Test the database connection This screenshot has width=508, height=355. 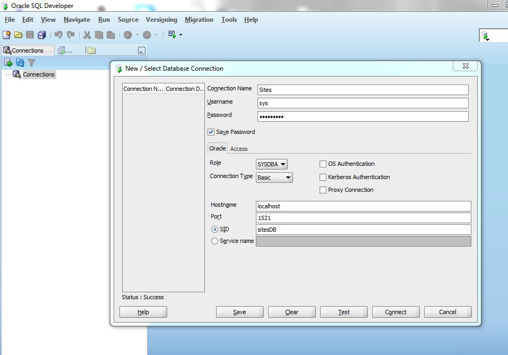tap(343, 312)
